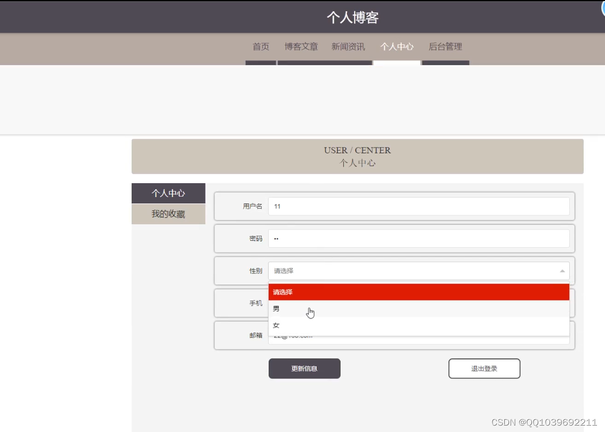This screenshot has width=605, height=432.
Task: Select 个人中心 in the top navigation
Action: [397, 47]
